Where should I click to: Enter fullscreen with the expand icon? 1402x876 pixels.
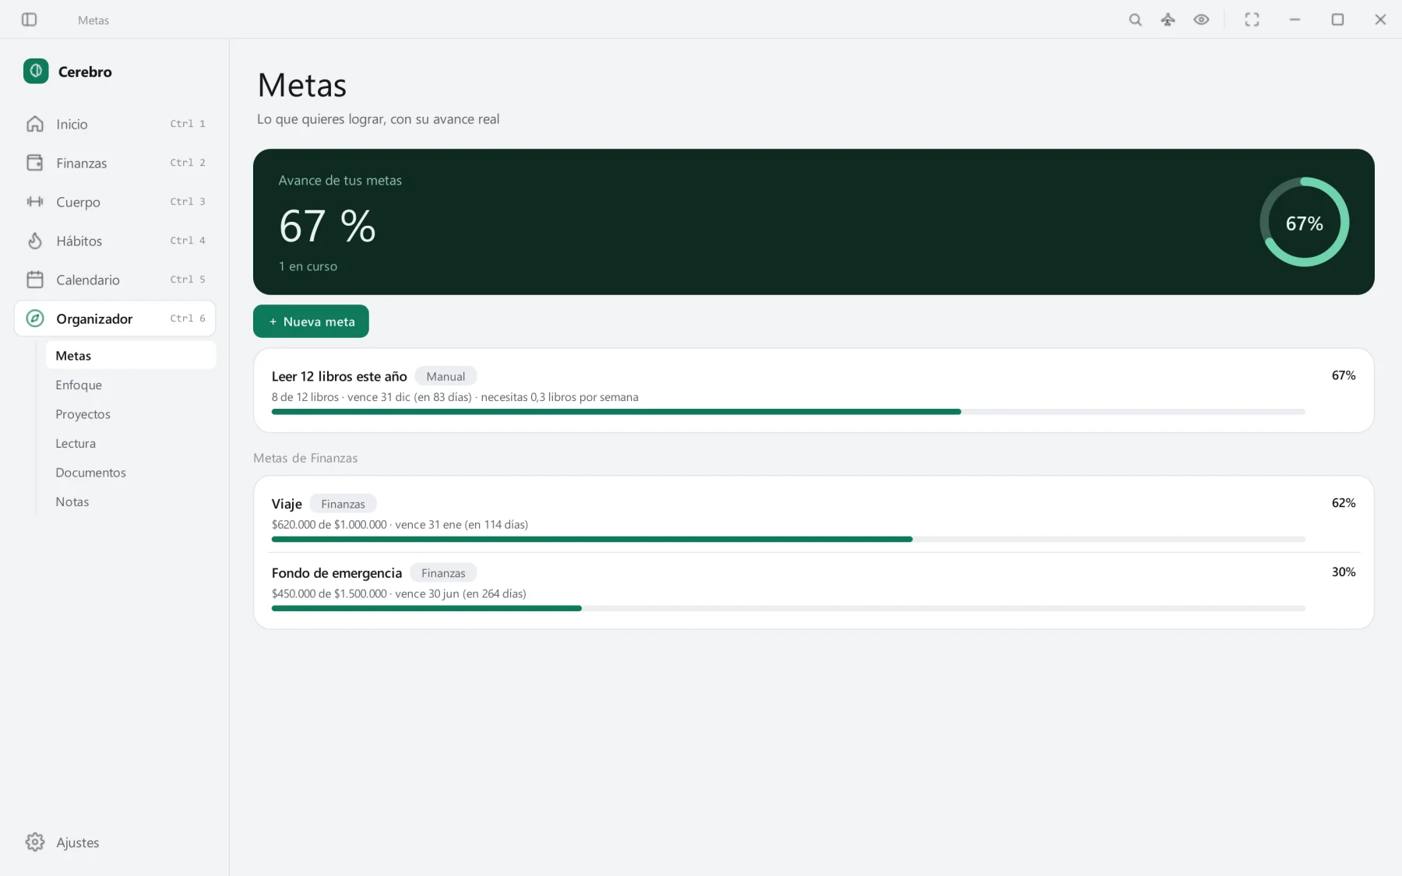1252,19
